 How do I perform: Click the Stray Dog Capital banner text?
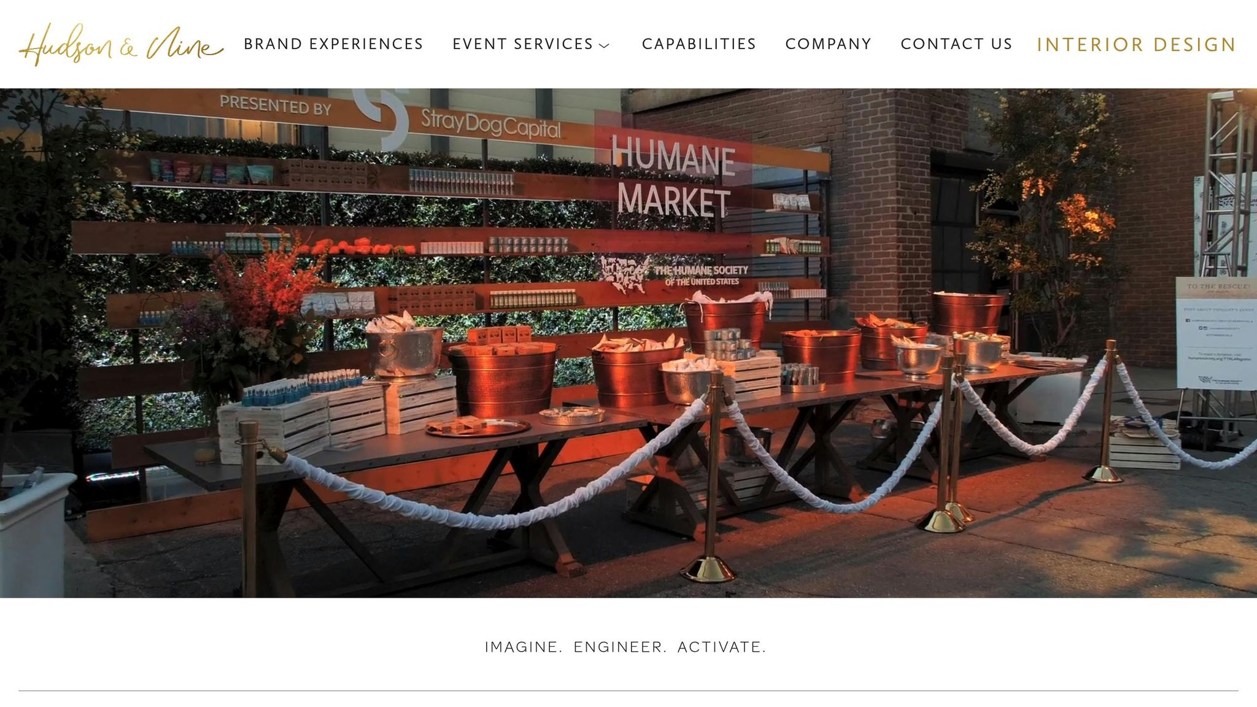(x=490, y=124)
